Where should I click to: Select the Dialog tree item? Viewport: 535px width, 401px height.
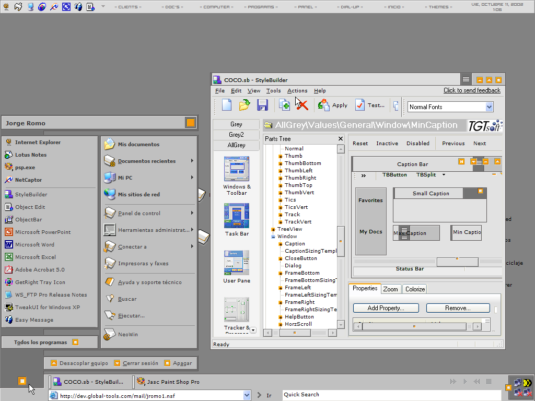(293, 266)
